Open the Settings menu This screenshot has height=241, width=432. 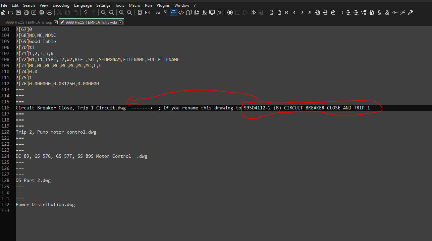103,5
